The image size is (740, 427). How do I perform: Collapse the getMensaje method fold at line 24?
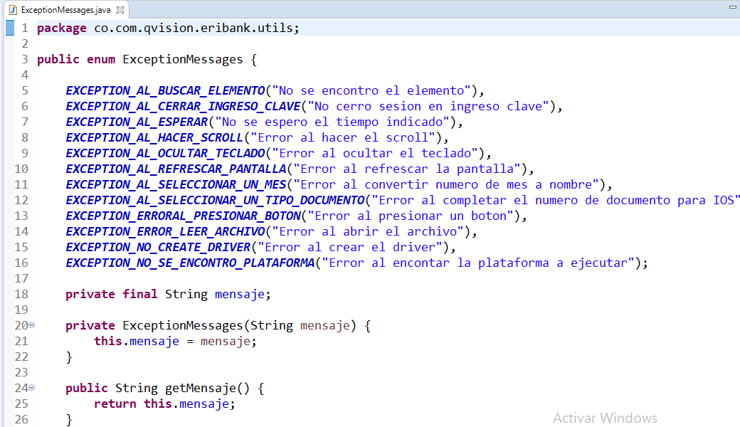pos(32,388)
